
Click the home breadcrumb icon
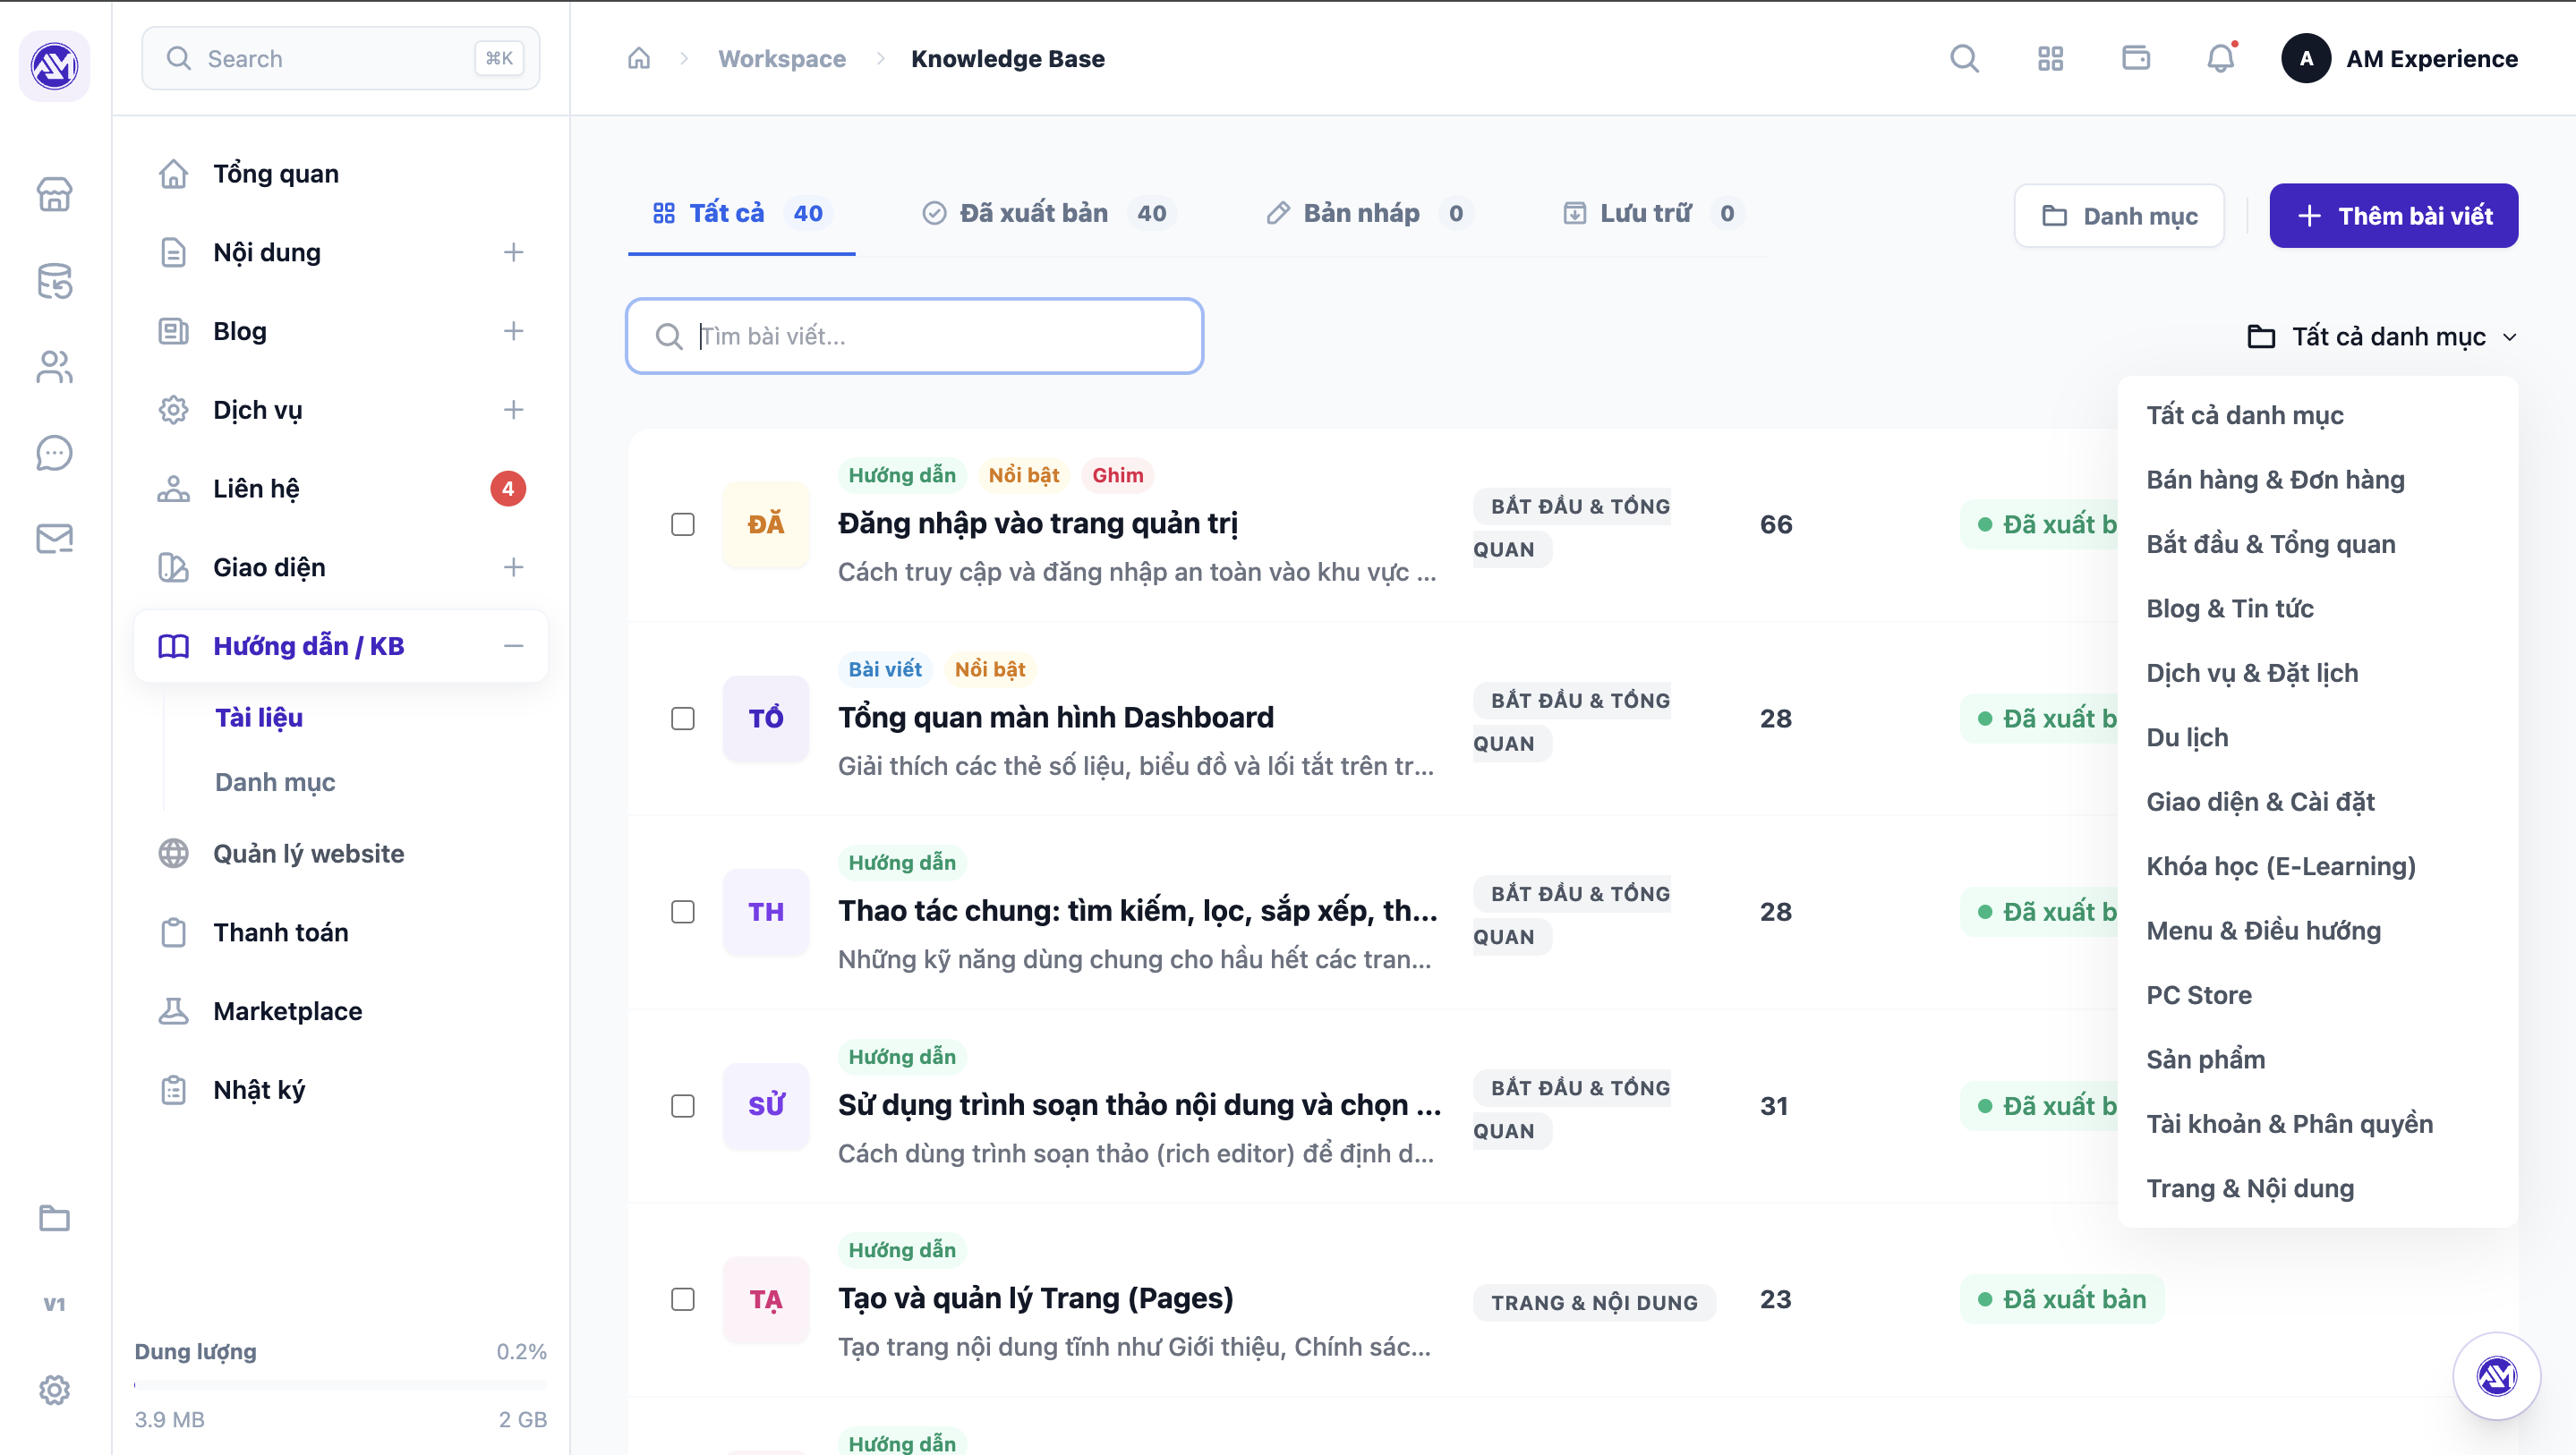tap(639, 59)
